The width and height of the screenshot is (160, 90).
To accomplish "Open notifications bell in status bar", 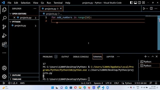I will tap(156, 83).
